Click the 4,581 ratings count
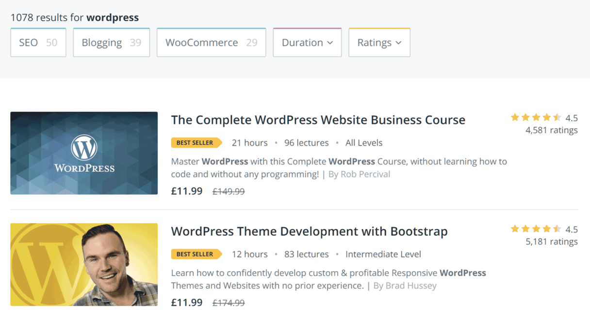This screenshot has width=590, height=318. (553, 130)
